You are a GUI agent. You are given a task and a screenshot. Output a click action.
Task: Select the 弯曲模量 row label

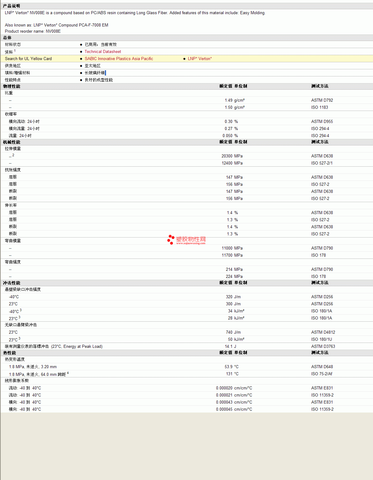click(13, 241)
